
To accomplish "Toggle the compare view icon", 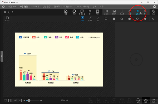I will pos(10,100).
